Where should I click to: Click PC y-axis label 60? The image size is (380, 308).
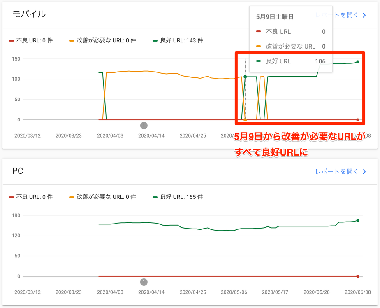17,256
